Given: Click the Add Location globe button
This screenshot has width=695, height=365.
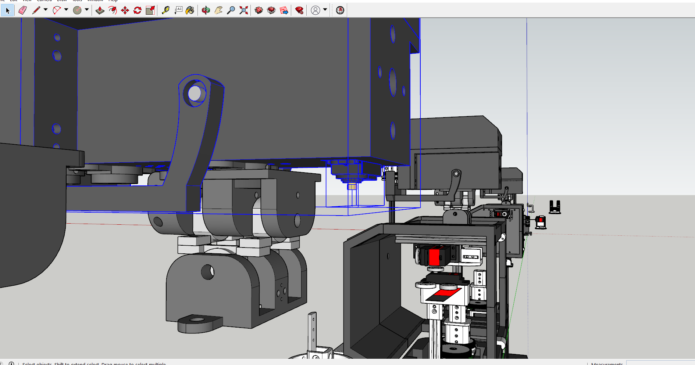Looking at the screenshot, I should (x=340, y=10).
